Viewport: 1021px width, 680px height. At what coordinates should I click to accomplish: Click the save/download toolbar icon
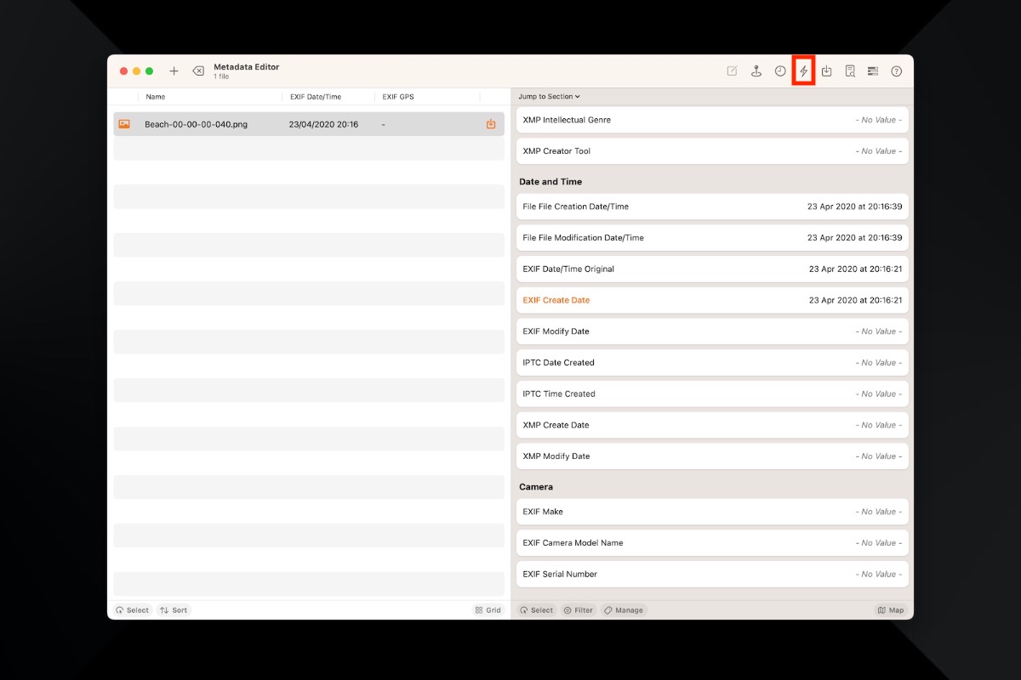point(827,71)
